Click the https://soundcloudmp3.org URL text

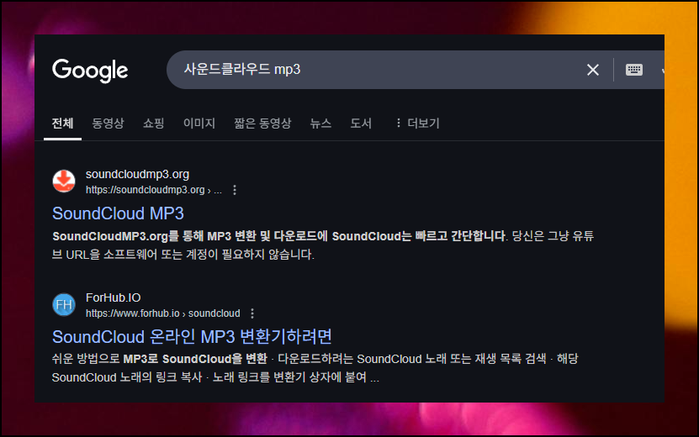(x=154, y=190)
